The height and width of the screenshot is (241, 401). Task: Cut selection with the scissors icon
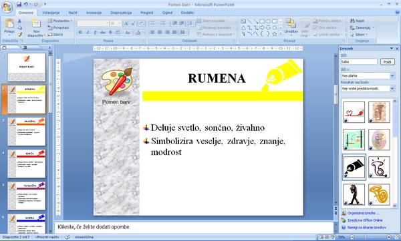(19, 21)
